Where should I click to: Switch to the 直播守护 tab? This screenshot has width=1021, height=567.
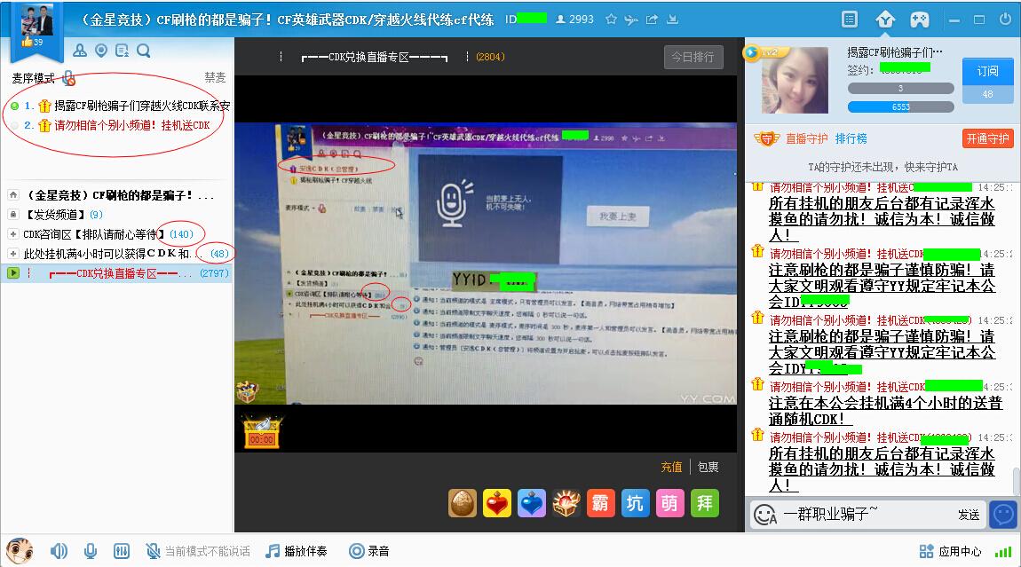click(807, 138)
